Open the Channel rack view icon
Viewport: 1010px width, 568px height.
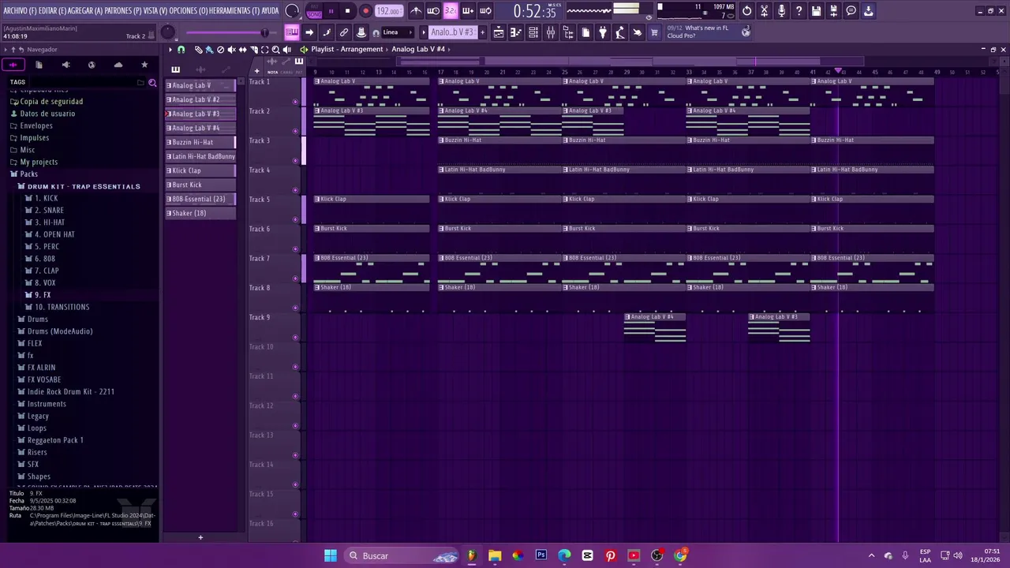point(533,32)
